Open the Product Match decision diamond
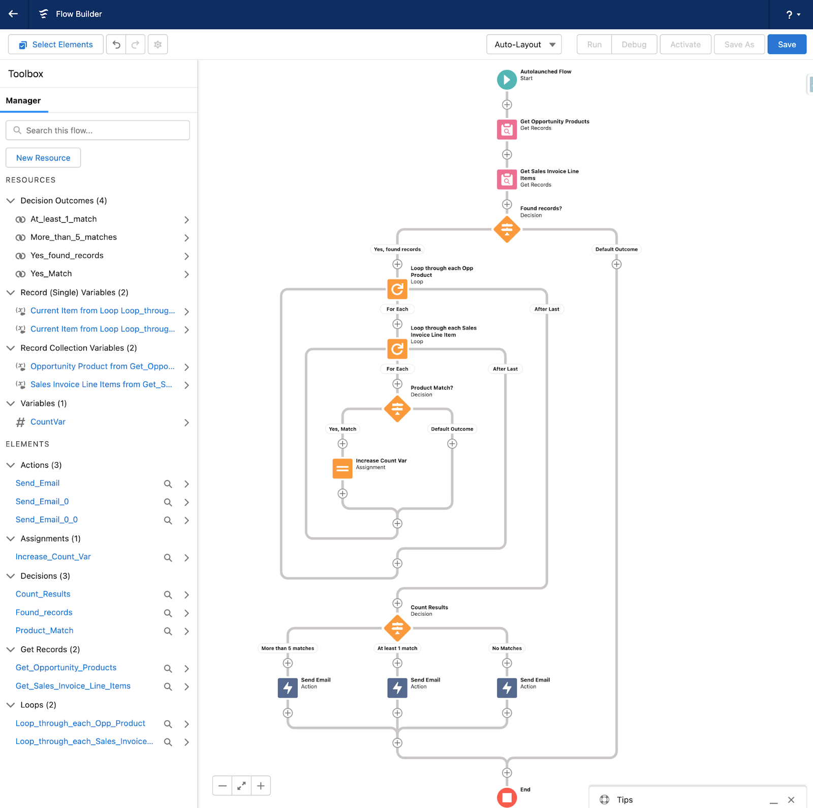The image size is (813, 808). [397, 408]
